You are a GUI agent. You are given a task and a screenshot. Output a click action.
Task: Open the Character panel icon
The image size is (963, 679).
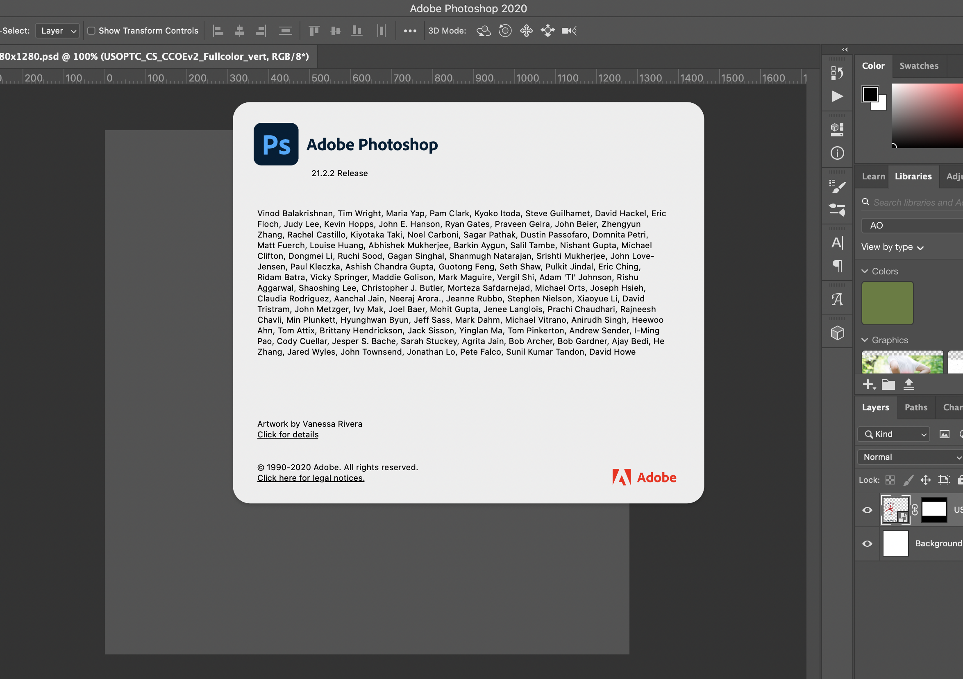(x=837, y=243)
